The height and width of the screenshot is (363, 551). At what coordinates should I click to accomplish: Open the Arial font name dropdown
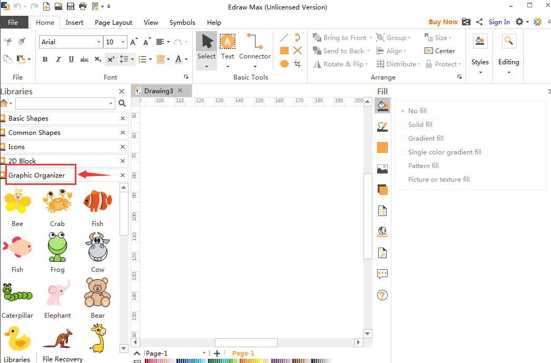99,42
